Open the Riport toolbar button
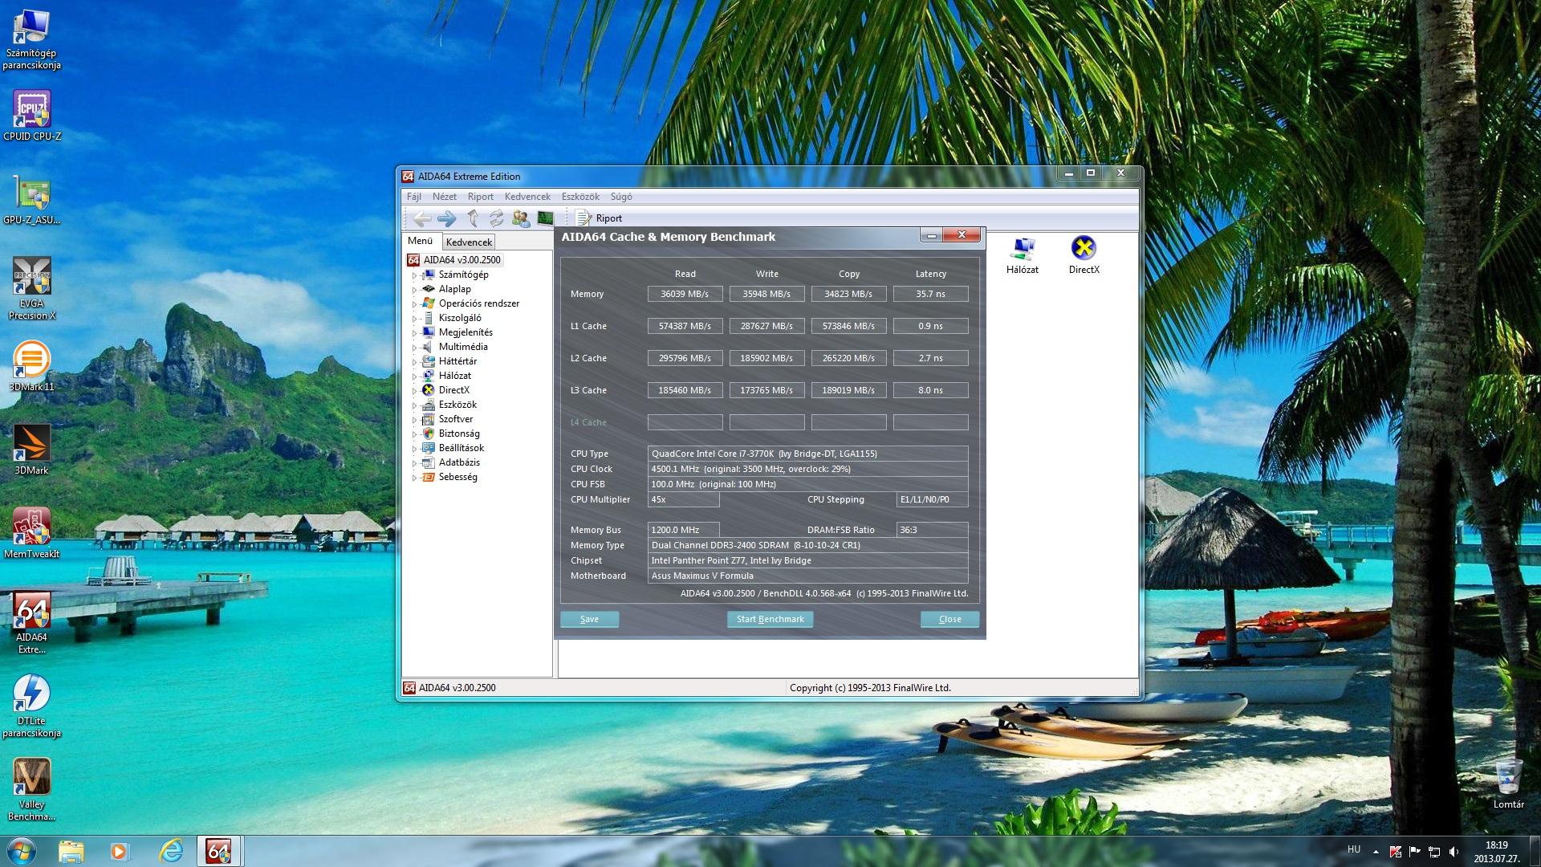Viewport: 1541px width, 867px height. point(600,218)
